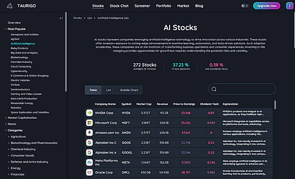
Task: Click the List breadcrumb link
Action: pyautogui.click(x=89, y=18)
